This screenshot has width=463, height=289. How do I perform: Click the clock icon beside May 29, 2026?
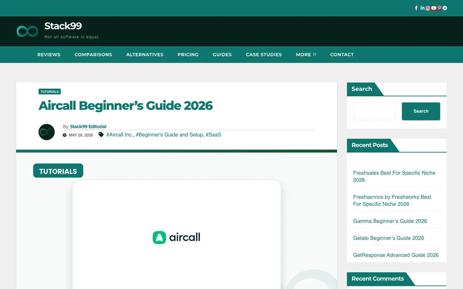click(x=65, y=135)
